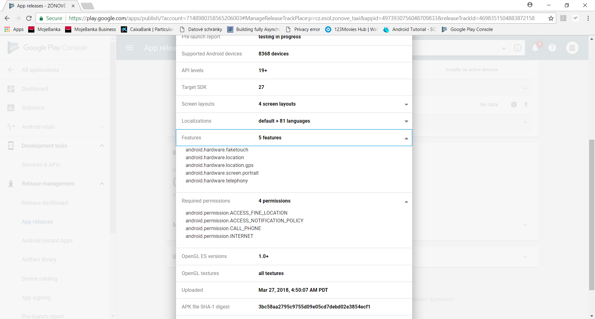The image size is (595, 319).
Task: Open the Google Play Console bookmark
Action: 467,29
